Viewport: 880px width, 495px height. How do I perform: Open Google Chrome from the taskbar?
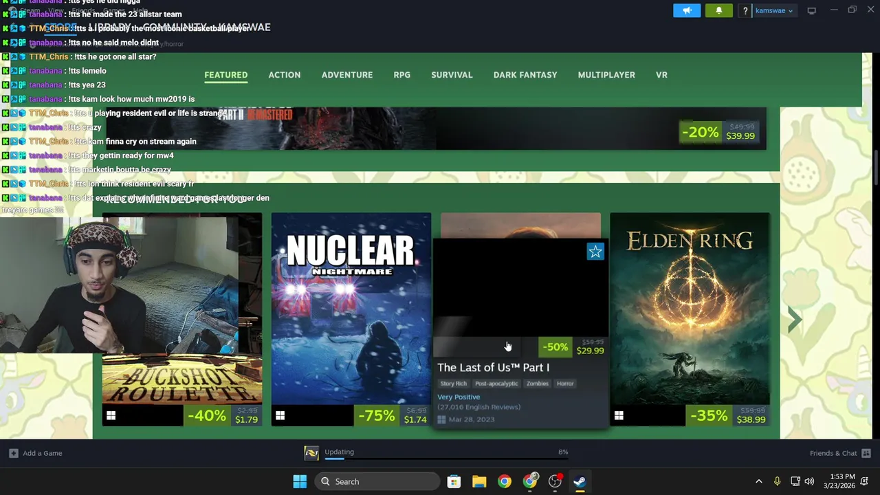pyautogui.click(x=505, y=481)
